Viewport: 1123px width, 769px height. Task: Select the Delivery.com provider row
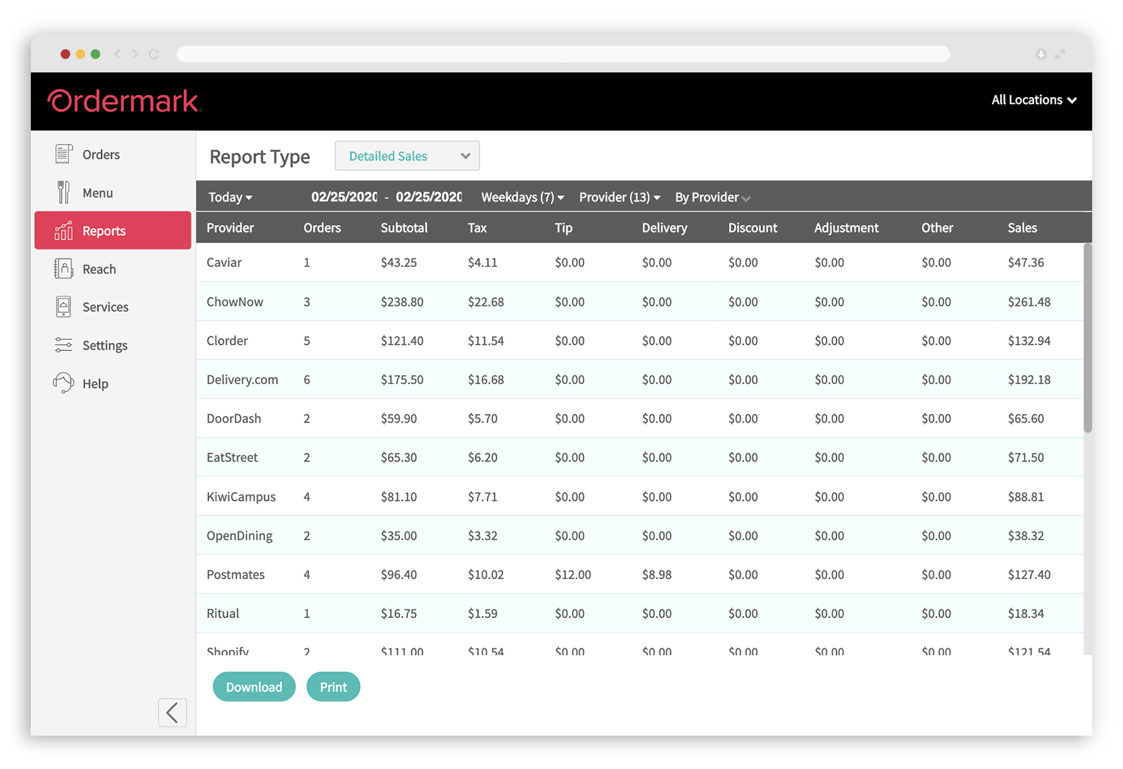(640, 379)
